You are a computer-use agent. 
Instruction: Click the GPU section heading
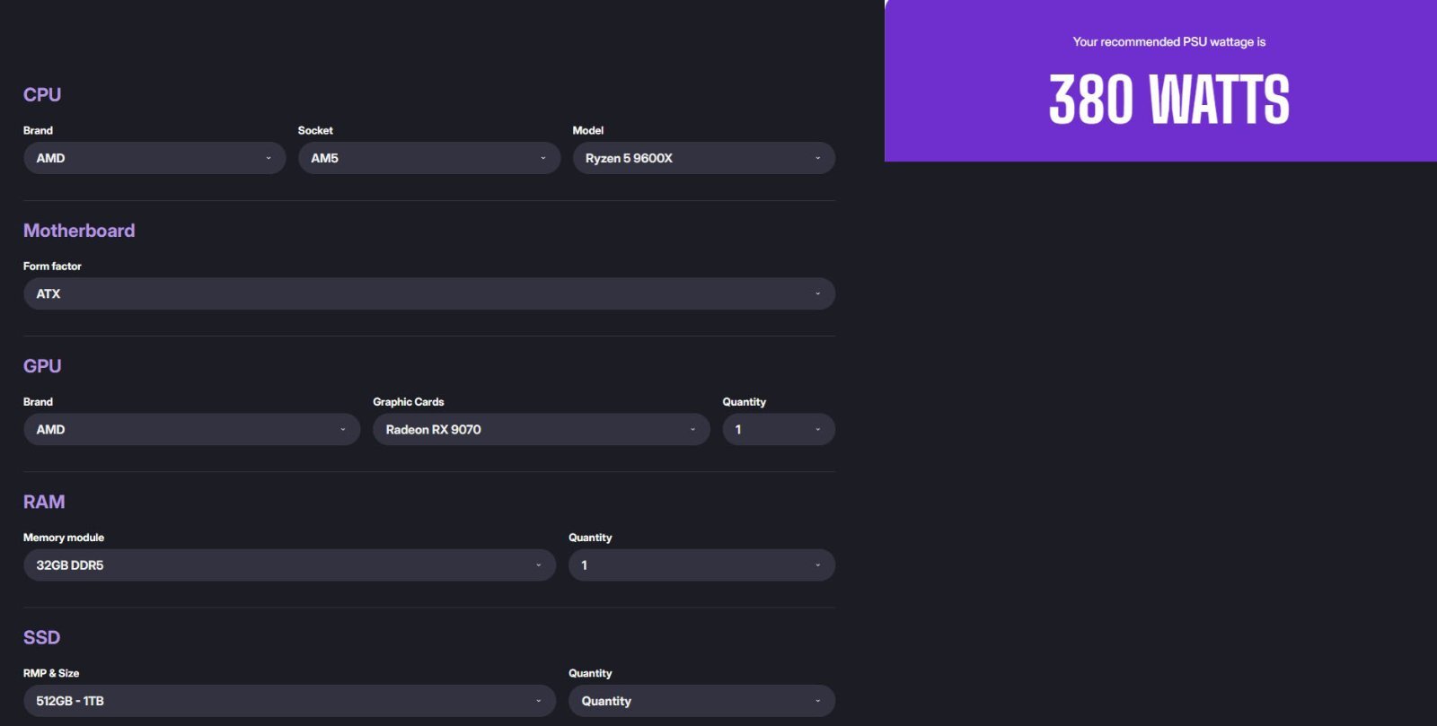[42, 366]
